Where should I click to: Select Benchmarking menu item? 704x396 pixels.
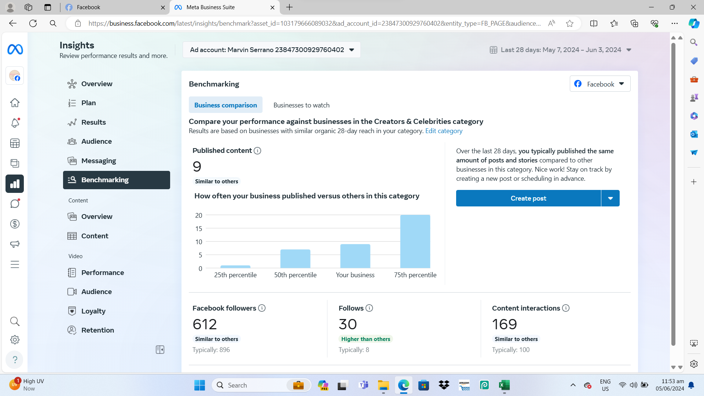click(116, 180)
